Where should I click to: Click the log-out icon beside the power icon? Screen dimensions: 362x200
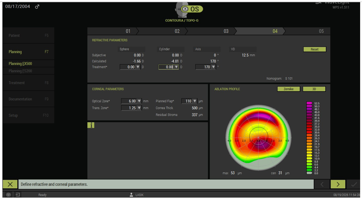pos(18,195)
